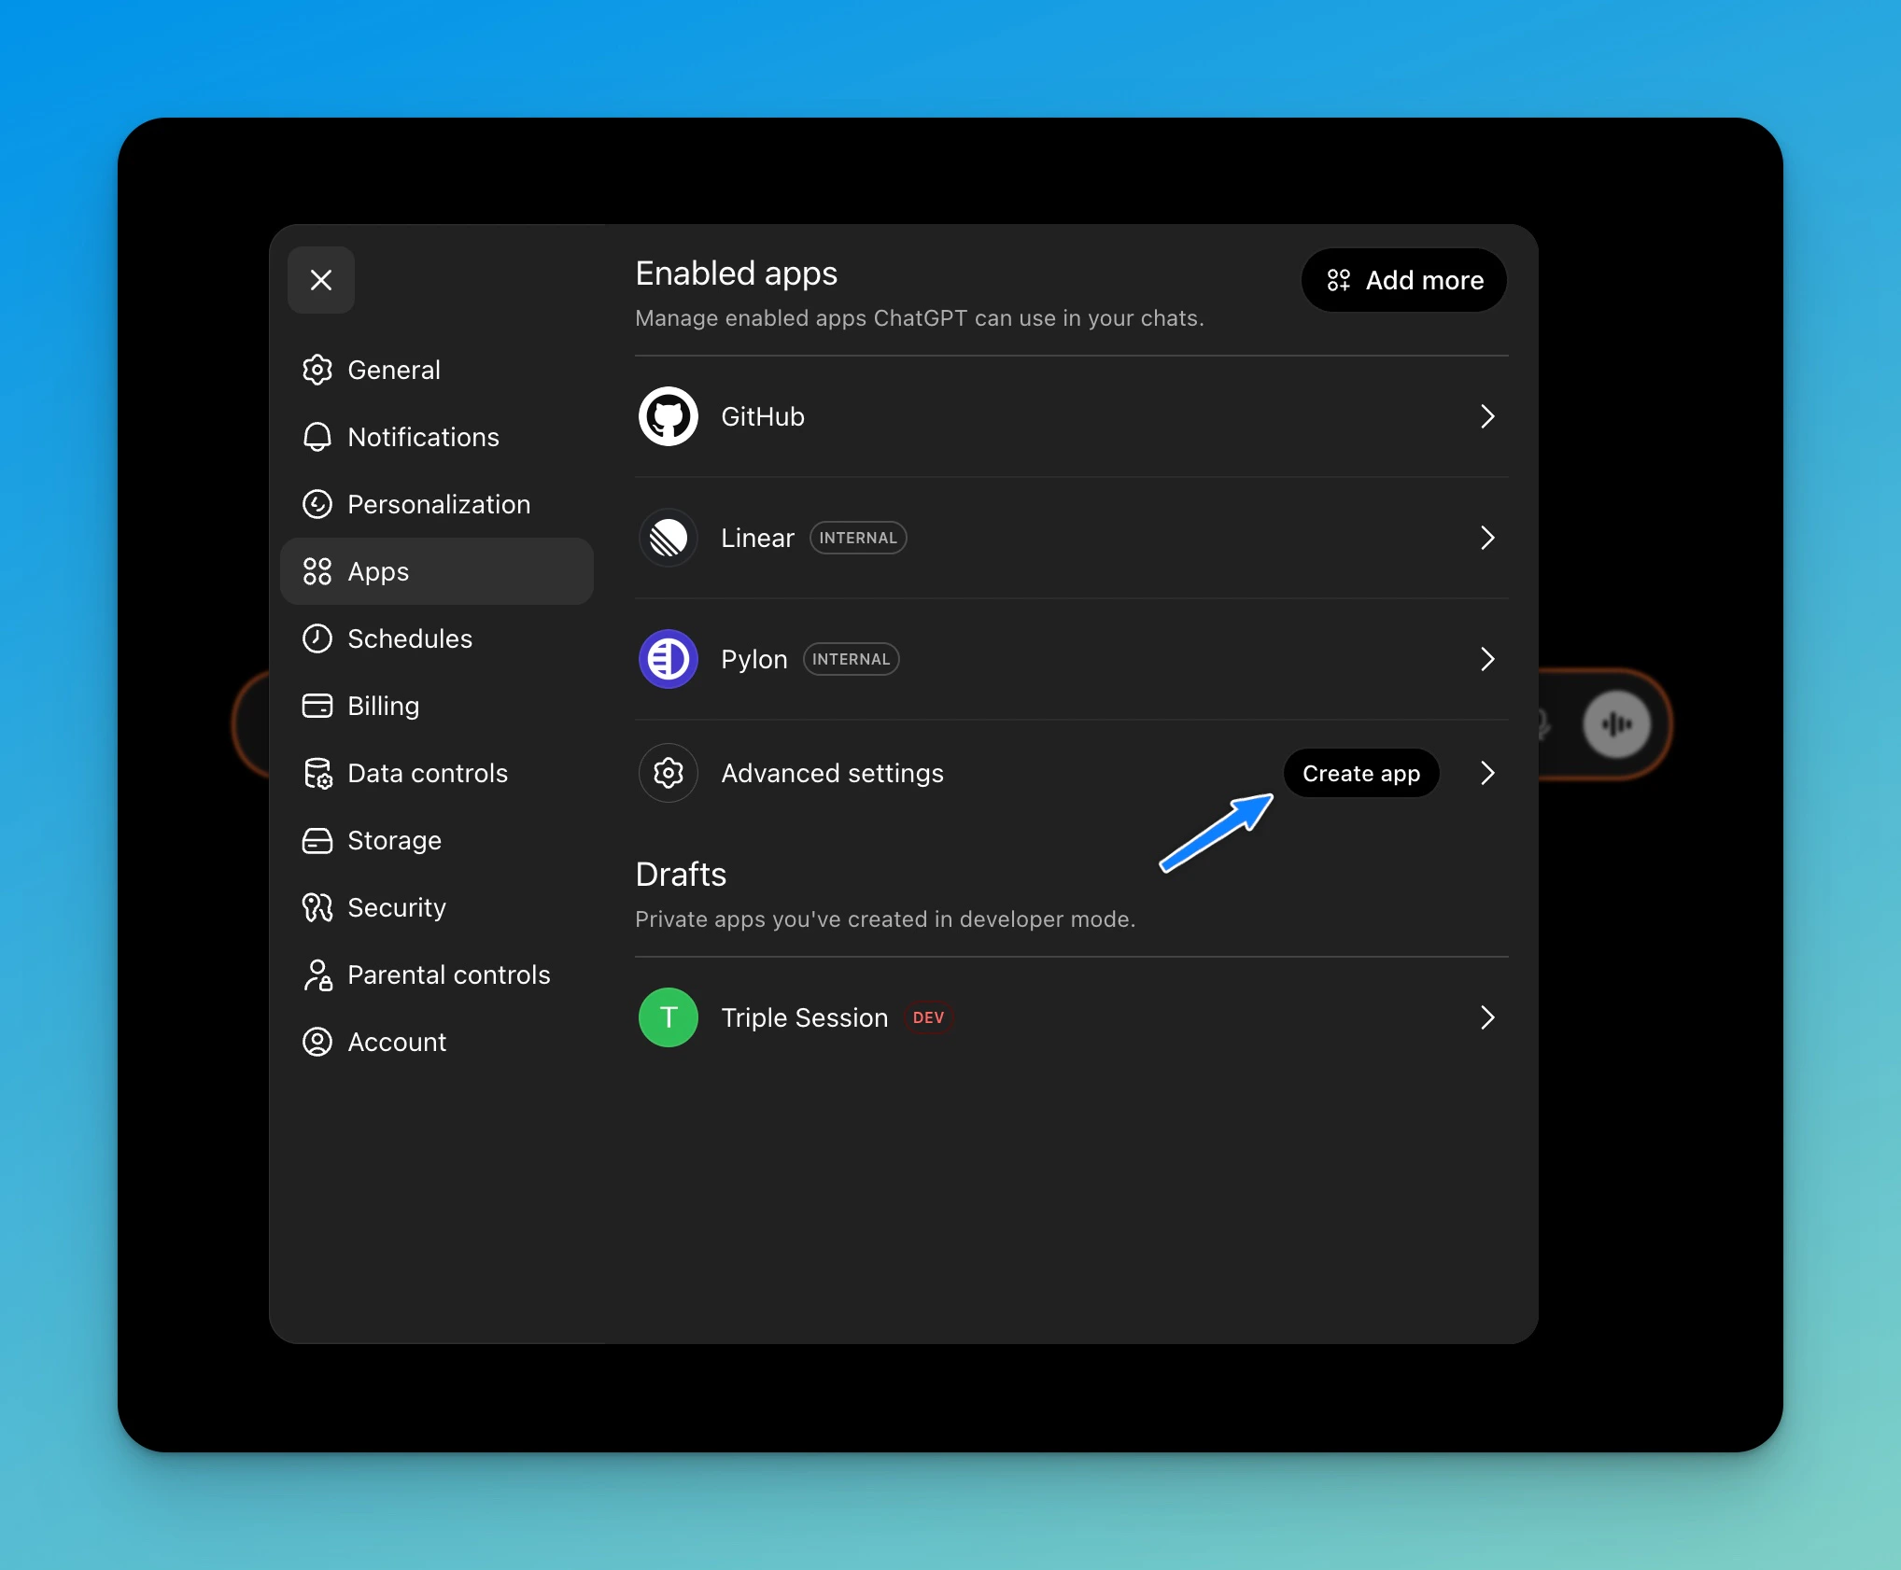Image resolution: width=1901 pixels, height=1570 pixels.
Task: Click the Notifications bell icon
Action: (x=317, y=437)
